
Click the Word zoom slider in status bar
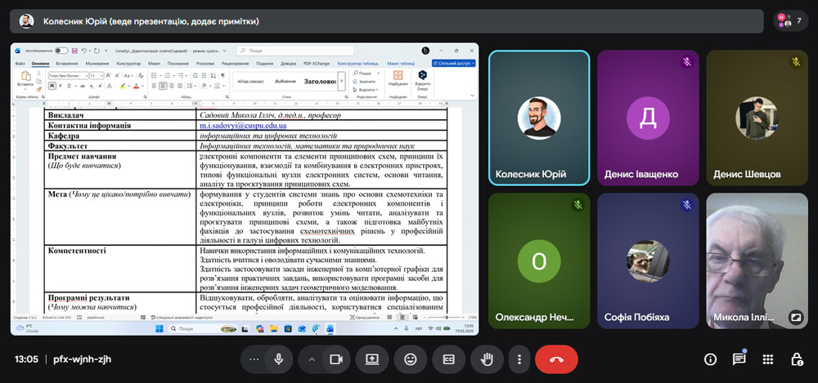[446, 317]
